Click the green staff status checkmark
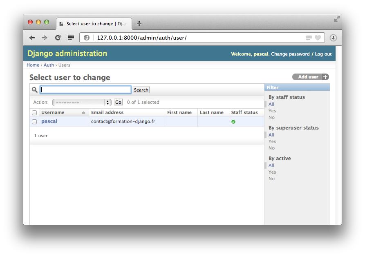Screen dimensions: 365x257 [x=233, y=122]
